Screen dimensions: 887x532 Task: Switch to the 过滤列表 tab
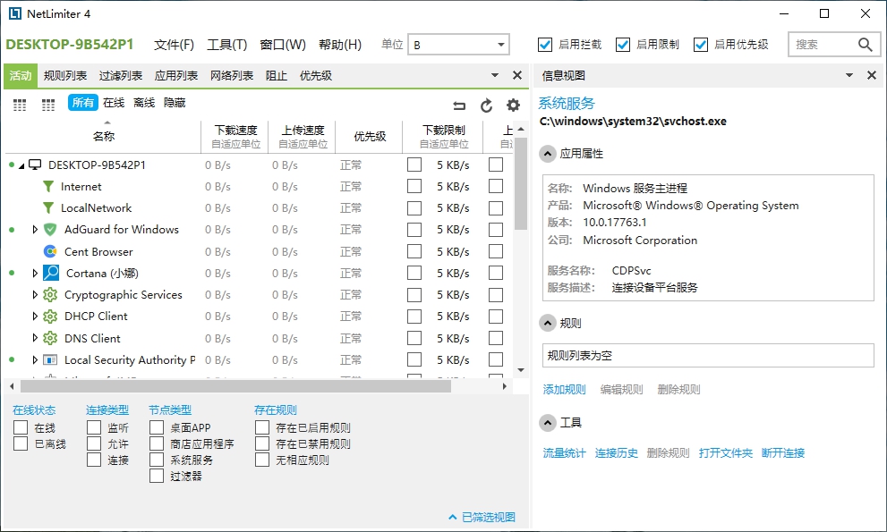(x=121, y=76)
